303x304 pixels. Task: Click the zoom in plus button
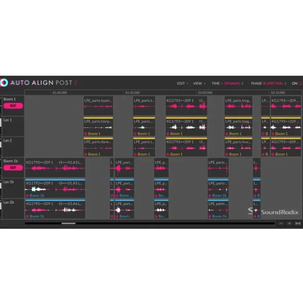289,224
